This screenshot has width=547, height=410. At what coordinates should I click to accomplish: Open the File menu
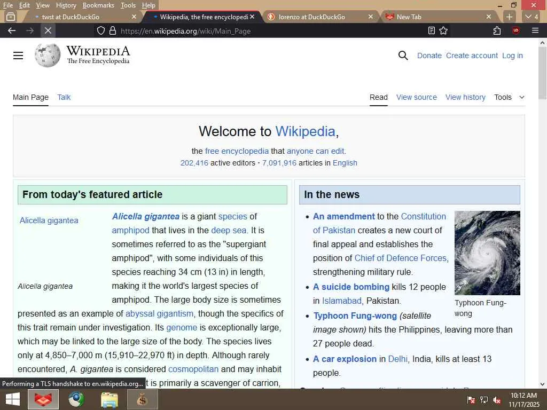pyautogui.click(x=7, y=5)
